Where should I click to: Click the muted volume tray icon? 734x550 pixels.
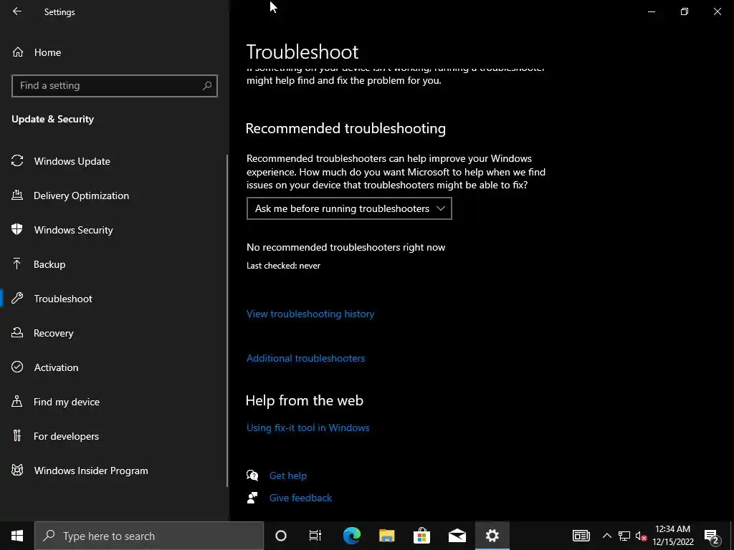pos(641,536)
